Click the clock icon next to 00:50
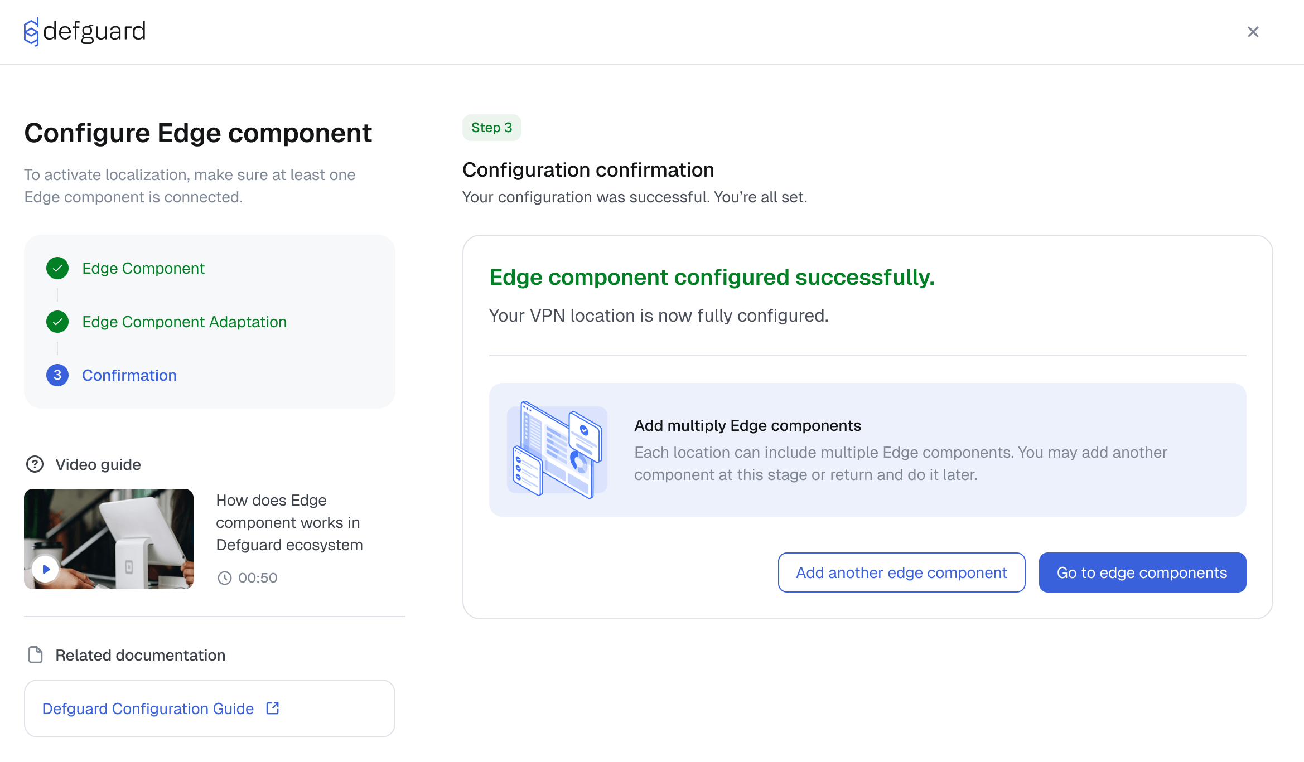This screenshot has width=1304, height=762. [224, 578]
